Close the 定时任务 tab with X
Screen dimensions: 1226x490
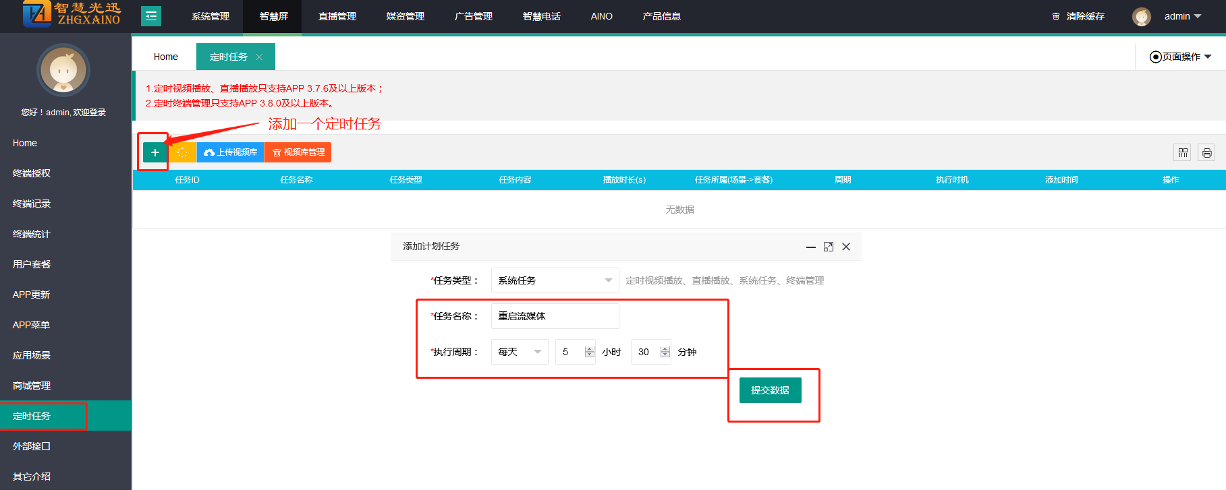pyautogui.click(x=259, y=57)
